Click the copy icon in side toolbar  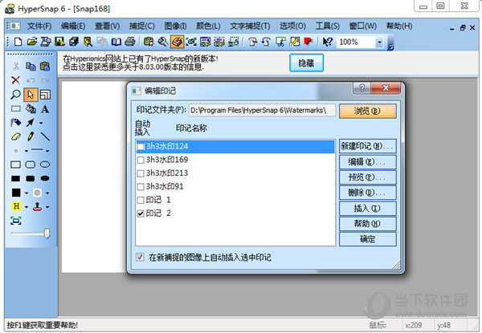[31, 67]
